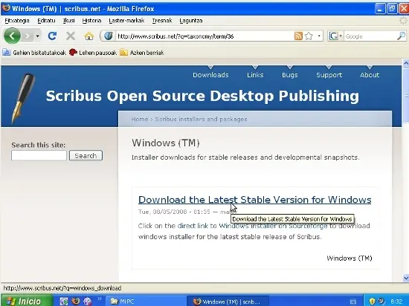Reload the page with the Refresh icon

(x=52, y=36)
